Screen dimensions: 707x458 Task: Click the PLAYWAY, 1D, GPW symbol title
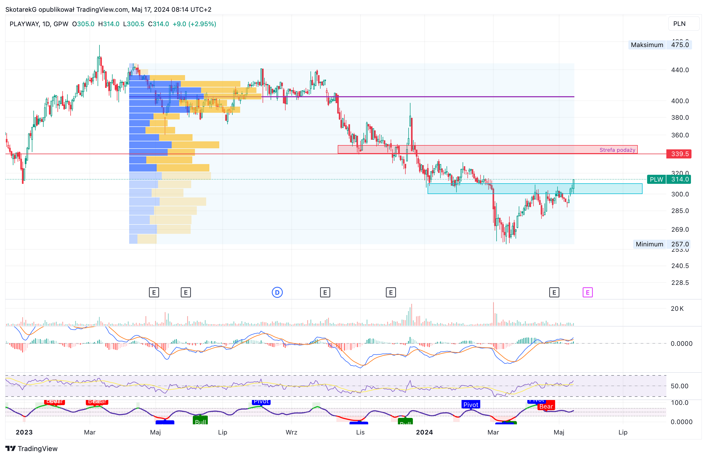click(x=39, y=24)
